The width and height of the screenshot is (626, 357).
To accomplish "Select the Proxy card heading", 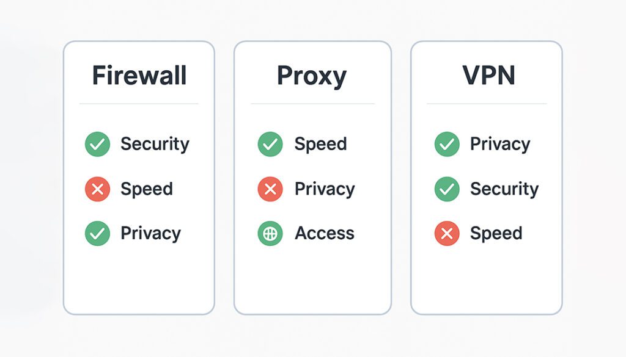I will (x=312, y=76).
